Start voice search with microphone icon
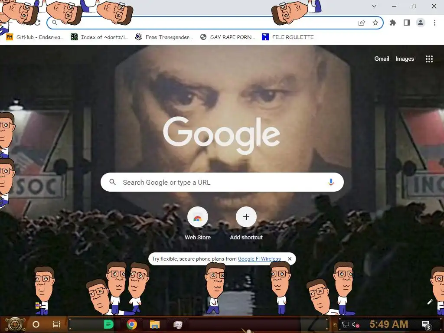 331,182
